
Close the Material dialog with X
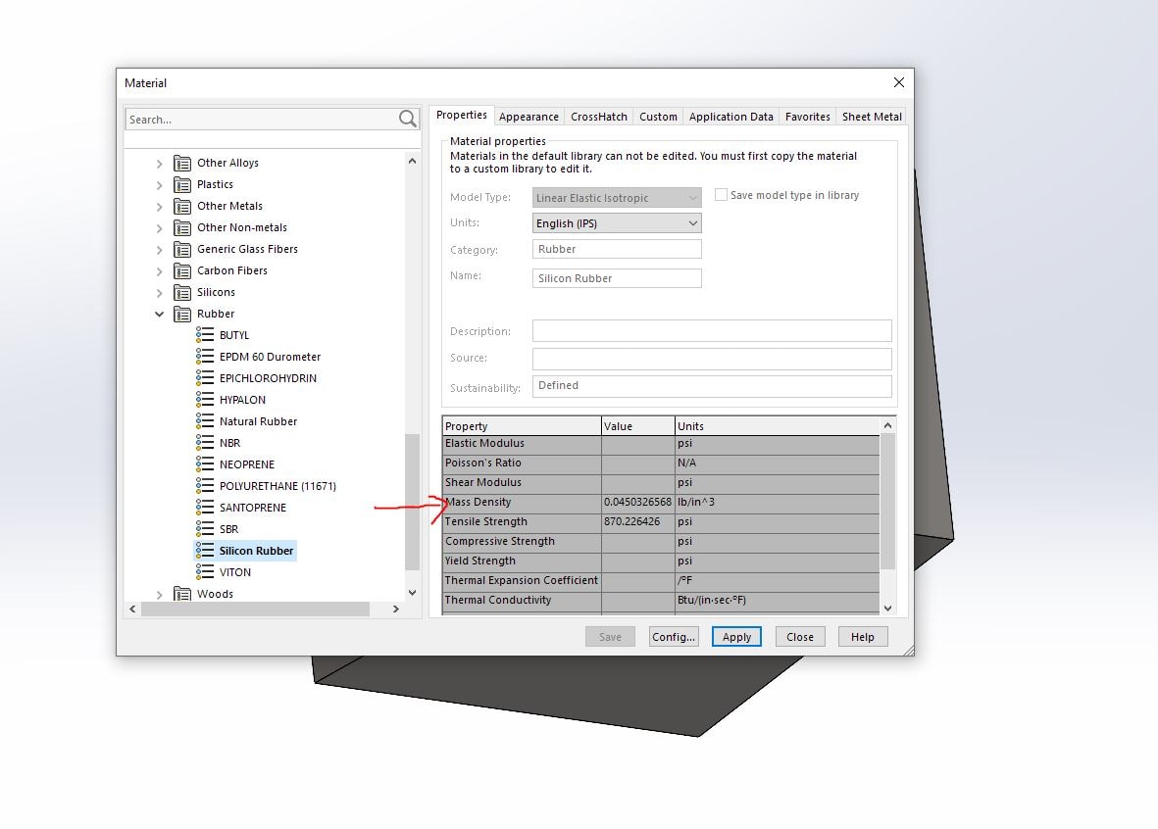pyautogui.click(x=899, y=82)
